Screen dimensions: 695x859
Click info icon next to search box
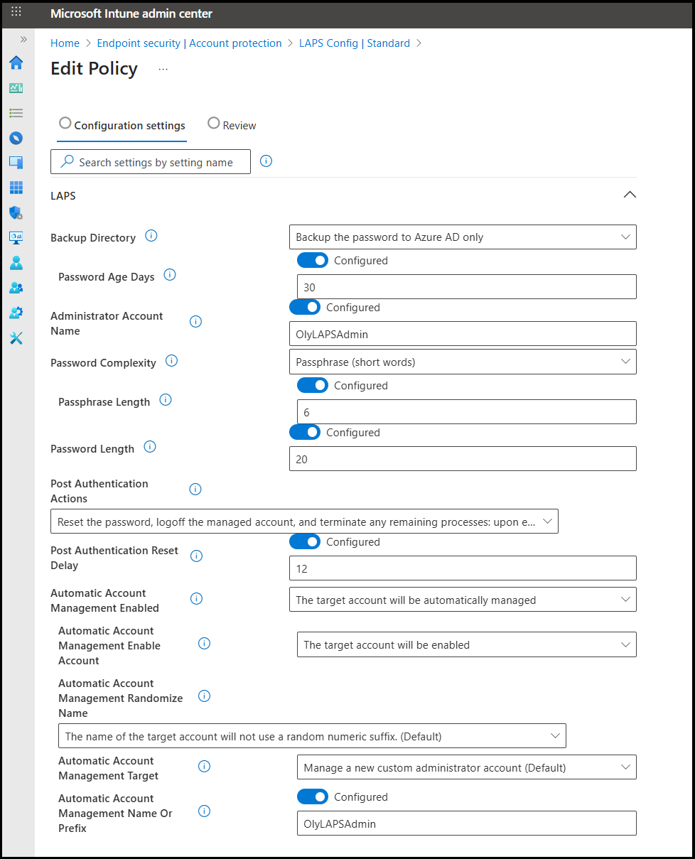tap(266, 161)
